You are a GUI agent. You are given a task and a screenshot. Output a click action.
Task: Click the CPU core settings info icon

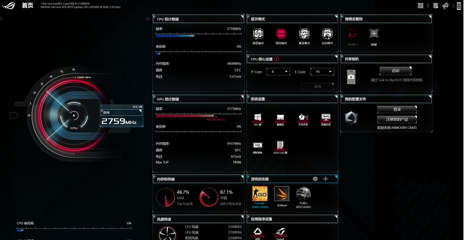click(x=276, y=59)
